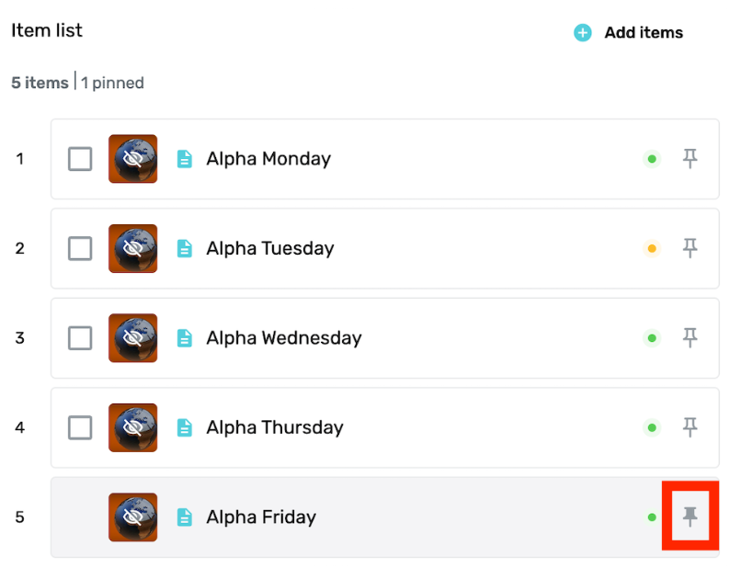Viewport: 730px width, 568px height.
Task: Unpin the Alpha Friday item
Action: pos(690,517)
